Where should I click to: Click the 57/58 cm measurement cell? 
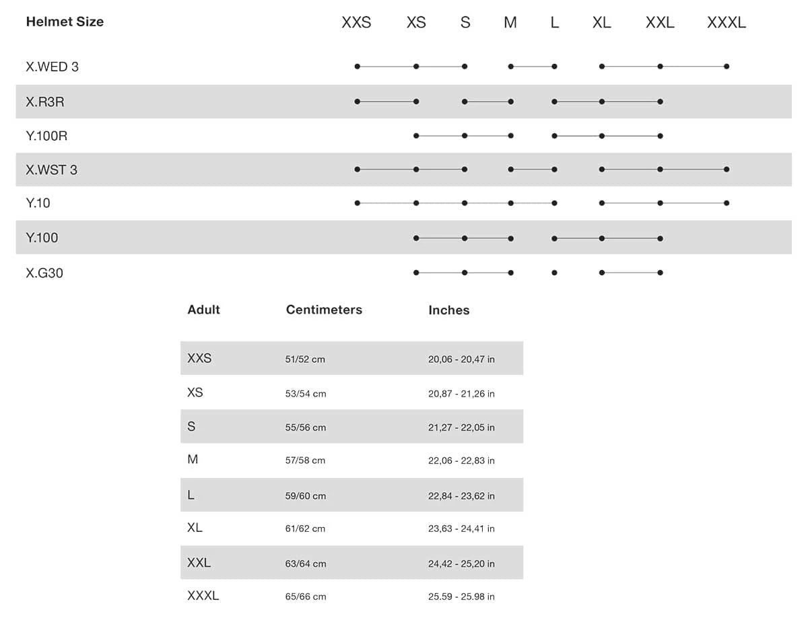(x=305, y=461)
